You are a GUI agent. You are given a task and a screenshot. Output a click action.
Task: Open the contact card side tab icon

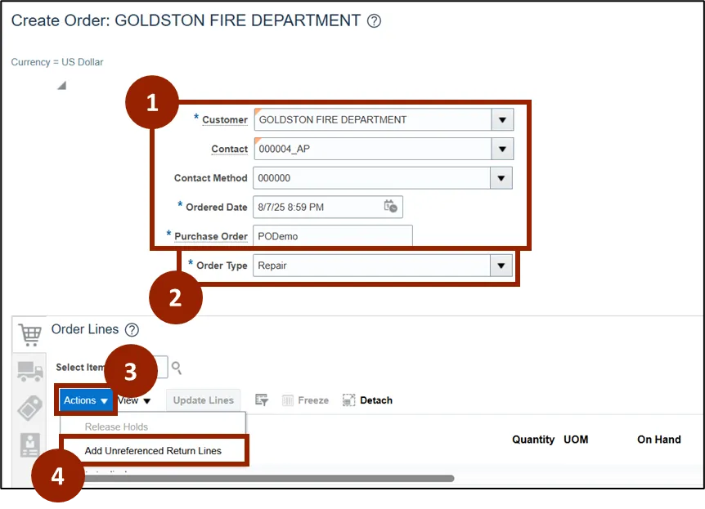pos(29,444)
